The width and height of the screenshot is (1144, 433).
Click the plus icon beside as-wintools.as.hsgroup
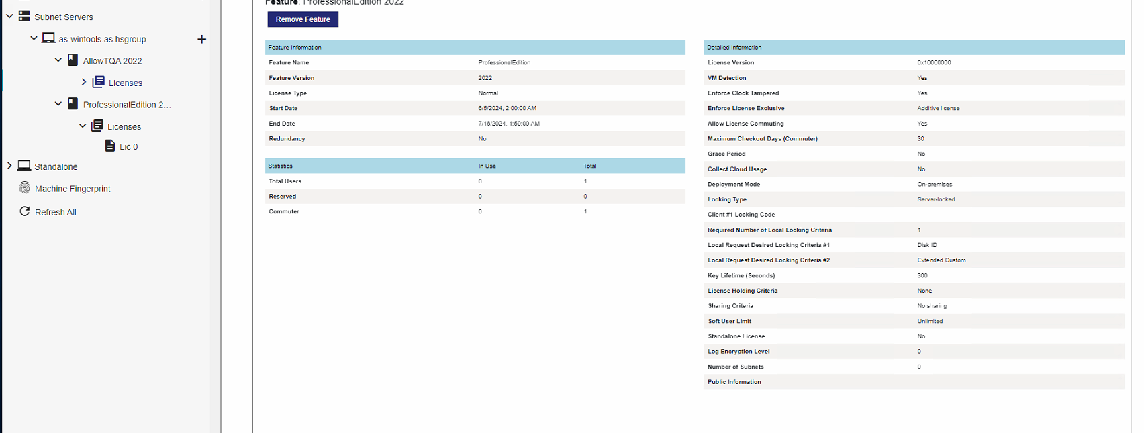(x=201, y=39)
